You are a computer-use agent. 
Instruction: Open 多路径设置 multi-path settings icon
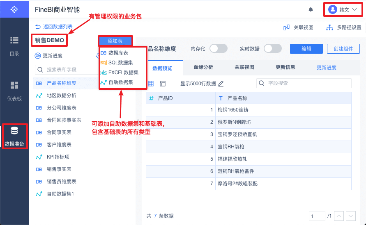click(x=329, y=27)
